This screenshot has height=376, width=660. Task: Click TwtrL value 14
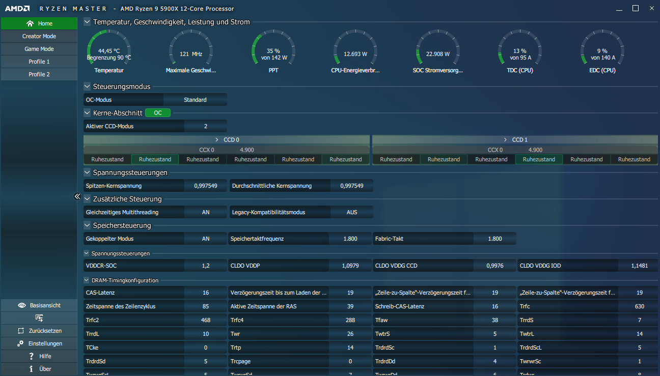click(640, 334)
